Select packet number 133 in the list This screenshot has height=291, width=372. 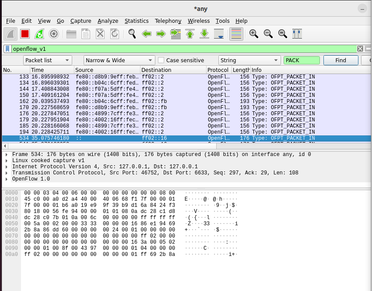pos(186,77)
